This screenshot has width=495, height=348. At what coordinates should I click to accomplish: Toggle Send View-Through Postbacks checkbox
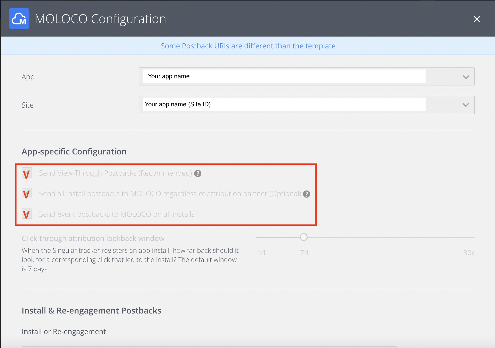27,173
